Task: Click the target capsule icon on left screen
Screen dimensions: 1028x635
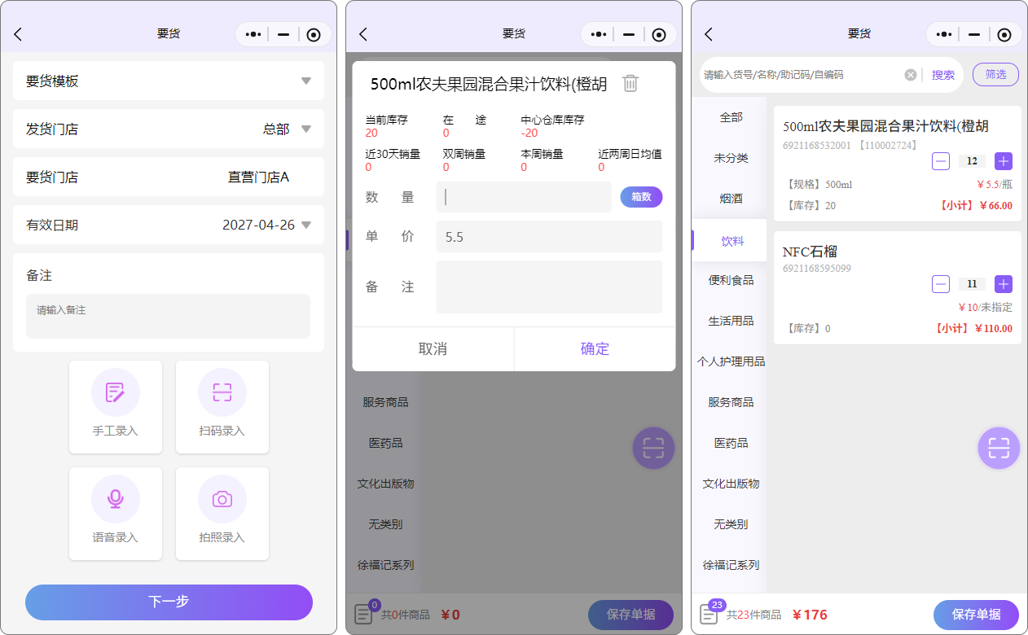Action: pyautogui.click(x=314, y=34)
